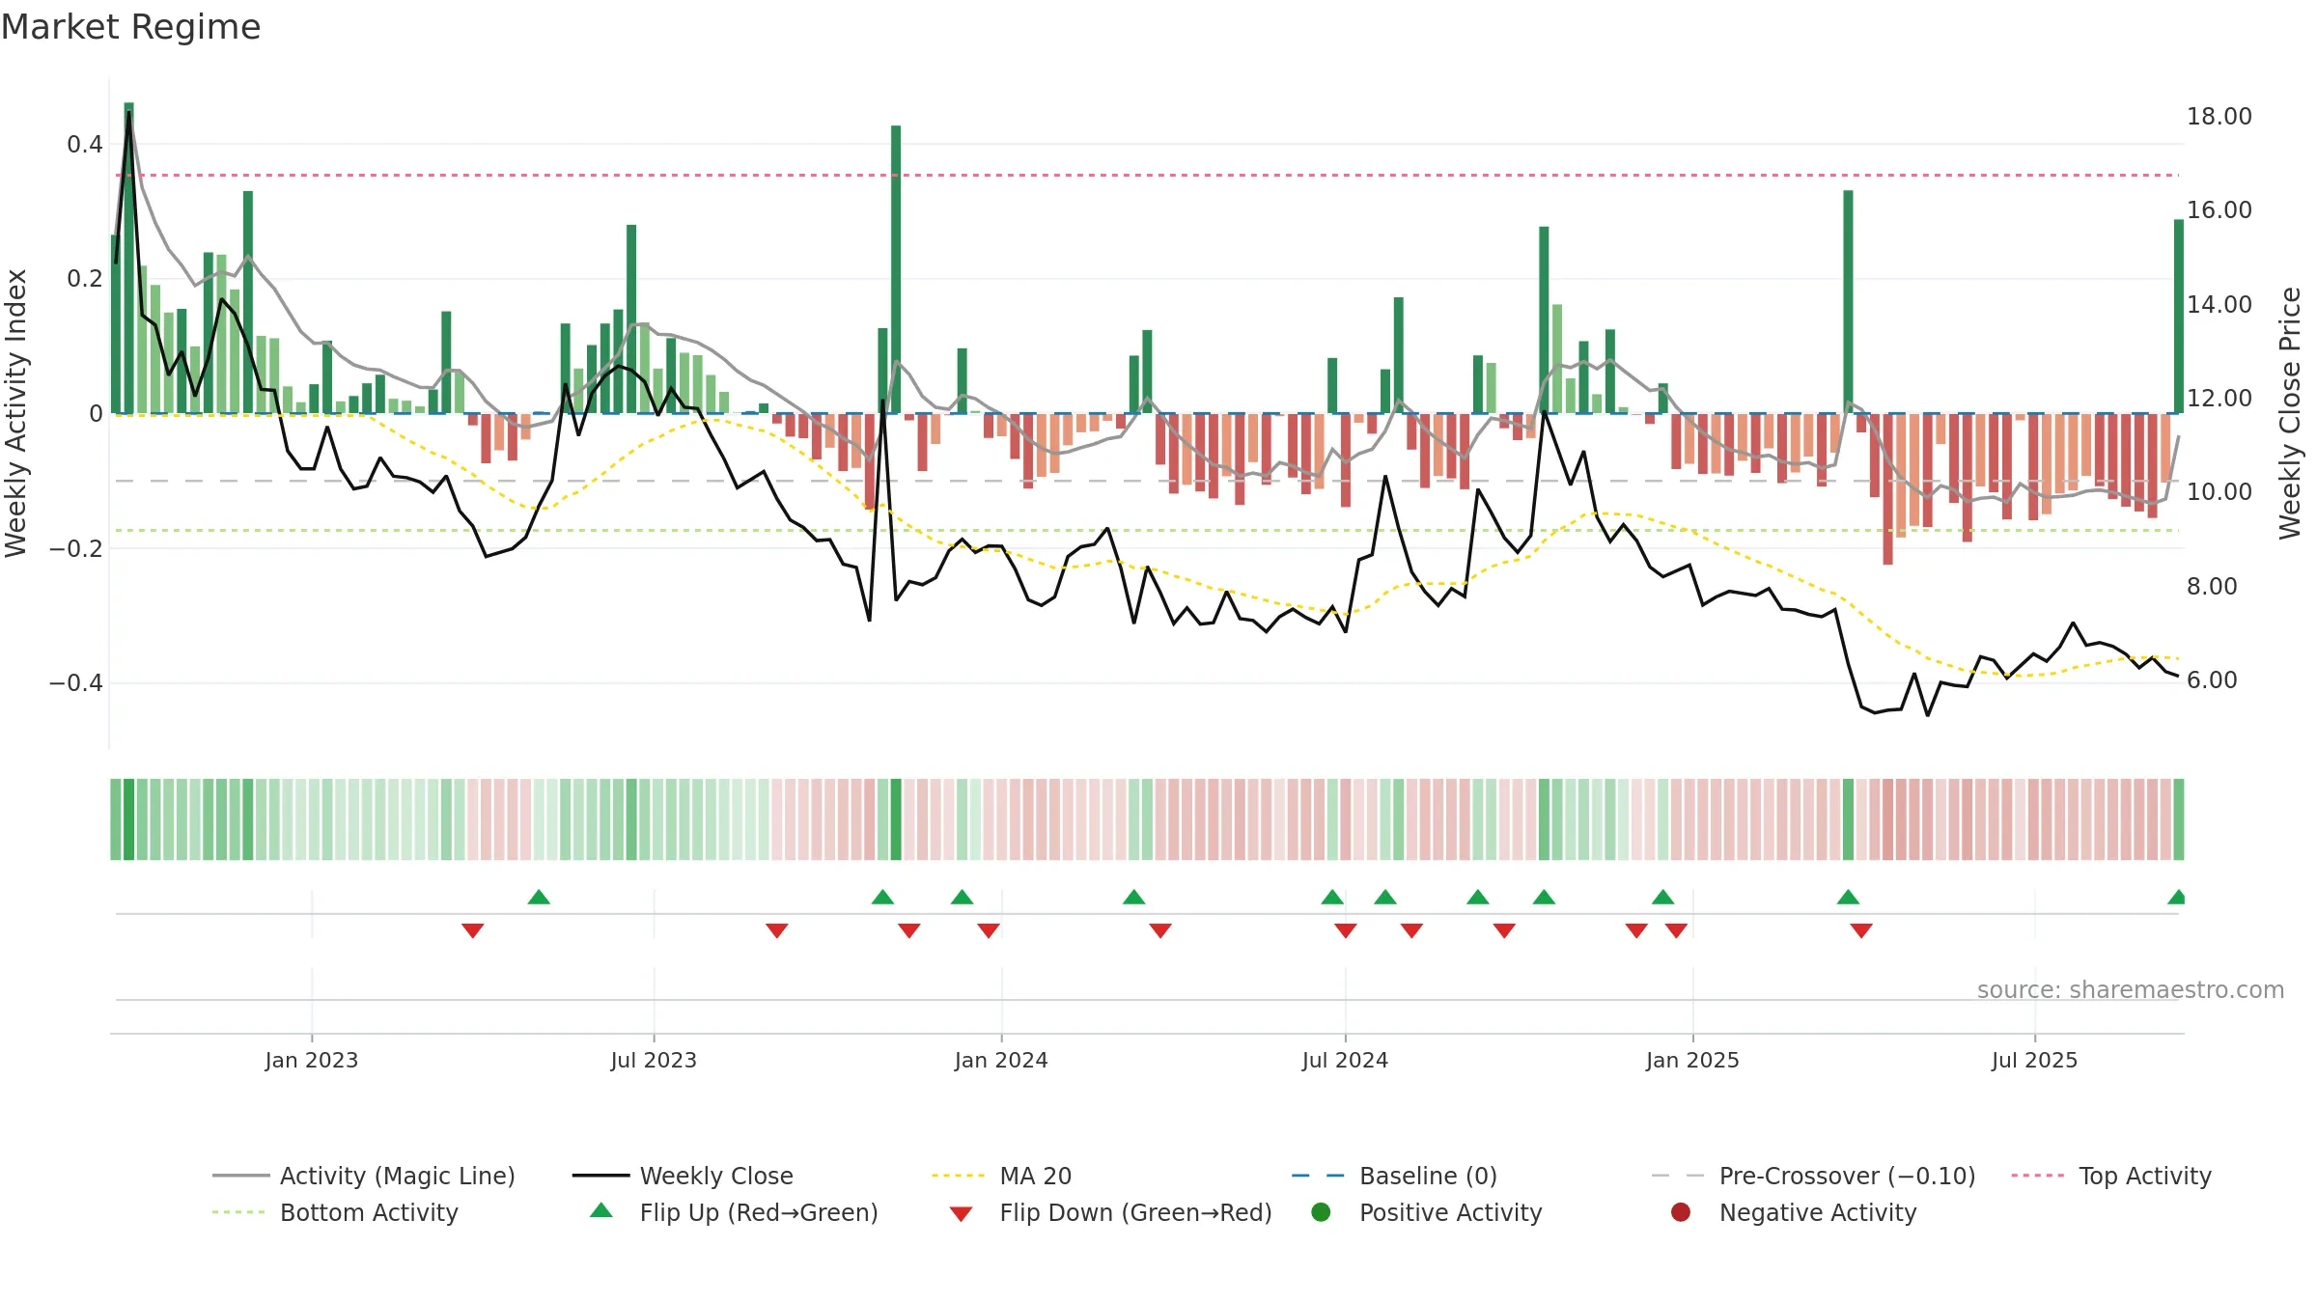
Task: Toggle the Weekly Close legend entry
Action: pyautogui.click(x=683, y=1176)
